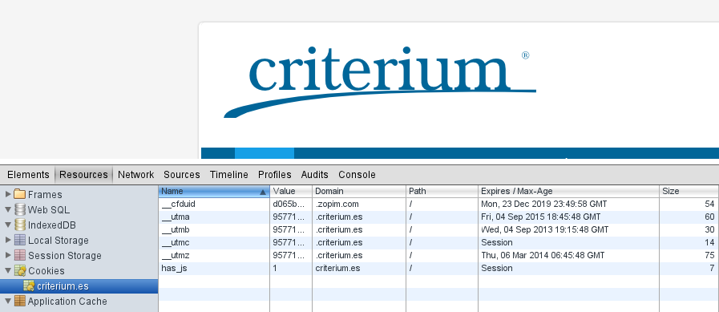The width and height of the screenshot is (719, 312).
Task: Sort by Expires / Max-Age column
Action: (568, 192)
